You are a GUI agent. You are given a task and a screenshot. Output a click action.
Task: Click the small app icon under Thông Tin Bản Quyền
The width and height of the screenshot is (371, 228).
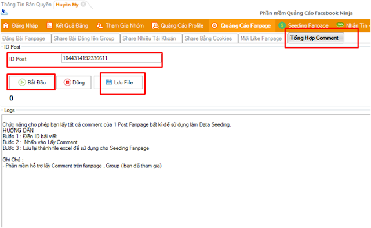pyautogui.click(x=4, y=12)
